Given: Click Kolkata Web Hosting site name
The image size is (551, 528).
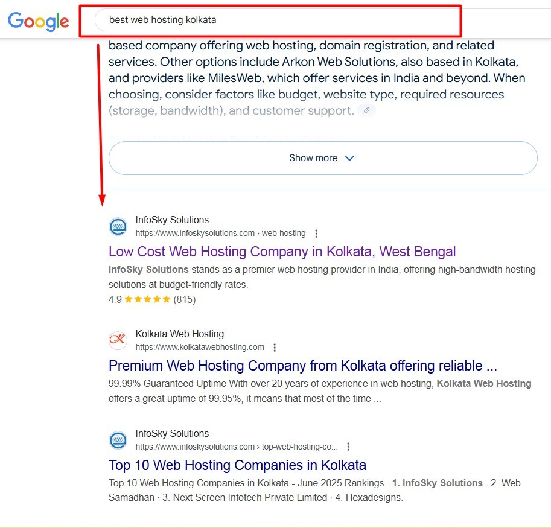Looking at the screenshot, I should pos(180,334).
